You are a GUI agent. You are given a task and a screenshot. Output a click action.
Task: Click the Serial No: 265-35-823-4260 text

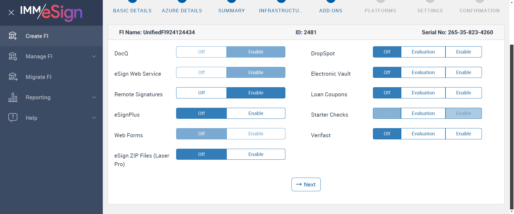[458, 32]
